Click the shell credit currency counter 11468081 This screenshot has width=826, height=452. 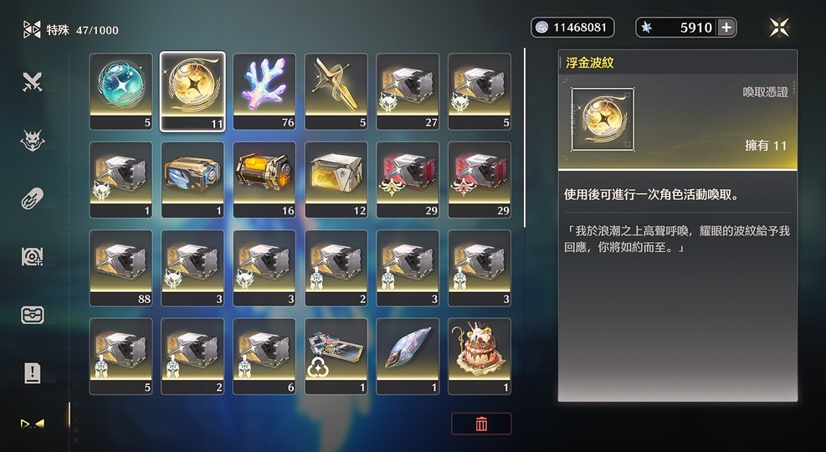point(572,28)
